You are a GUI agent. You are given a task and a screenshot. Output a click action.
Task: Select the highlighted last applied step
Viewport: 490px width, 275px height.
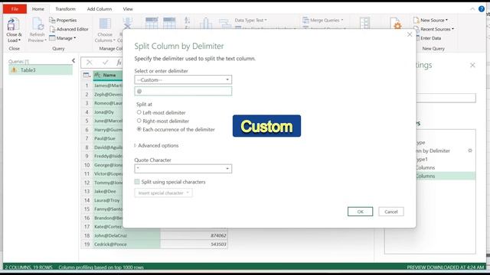point(446,176)
